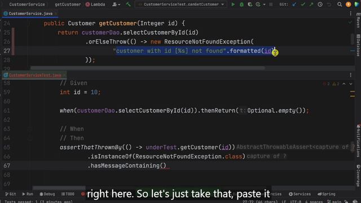This screenshot has height=203, width=361.
Task: Select the Lambda breadcrumb
Action: coord(95,5)
